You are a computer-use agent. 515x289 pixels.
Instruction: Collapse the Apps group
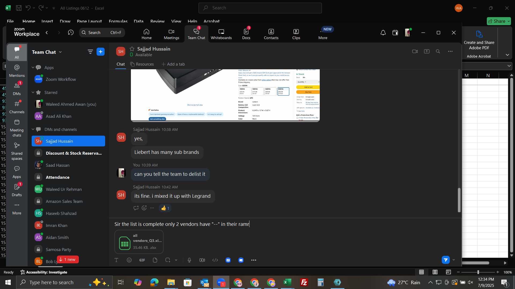33,67
